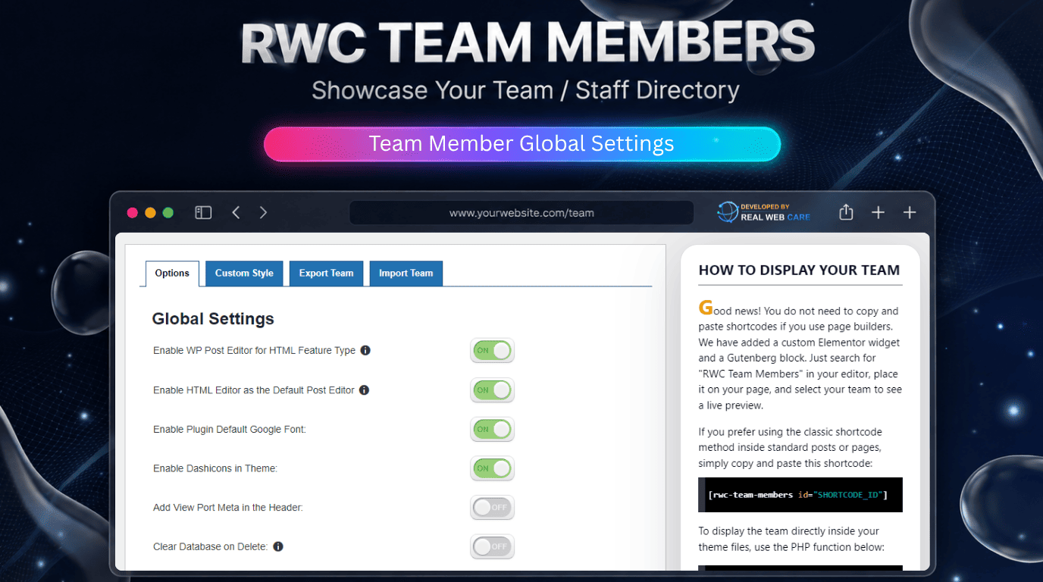This screenshot has height=582, width=1043.
Task: Click Showcase Your Team / Staff Directory subtitle
Action: 525,90
